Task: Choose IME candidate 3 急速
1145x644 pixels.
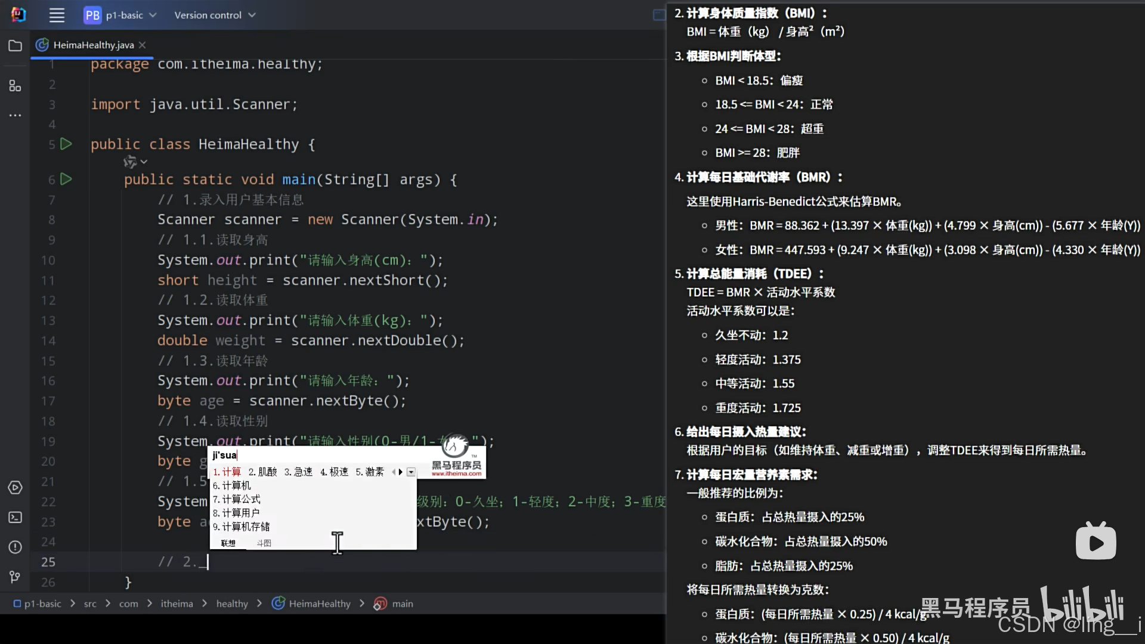Action: 298,472
